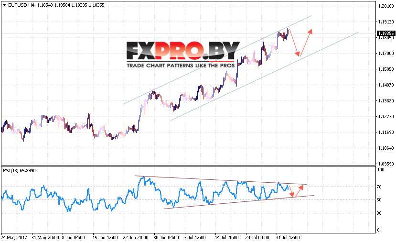Select the RSI scale level 100
The width and height of the screenshot is (396, 243).
click(381, 170)
